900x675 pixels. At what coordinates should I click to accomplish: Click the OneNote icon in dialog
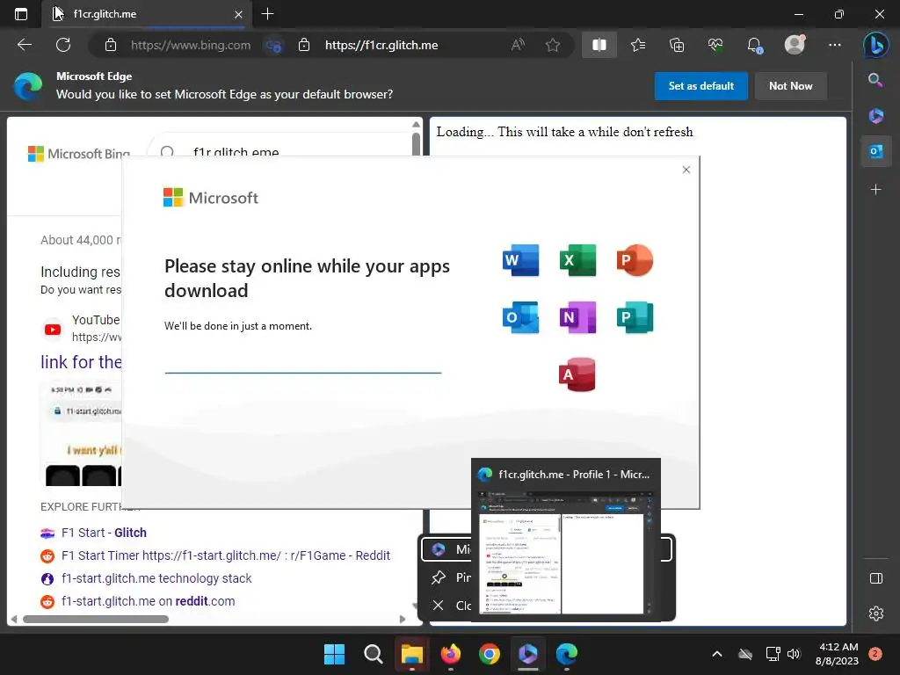click(x=577, y=316)
